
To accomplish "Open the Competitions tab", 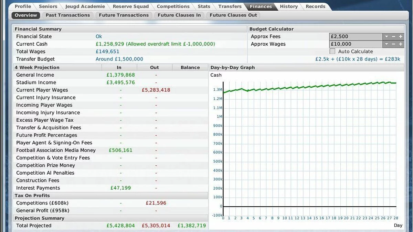I will pos(173,7).
